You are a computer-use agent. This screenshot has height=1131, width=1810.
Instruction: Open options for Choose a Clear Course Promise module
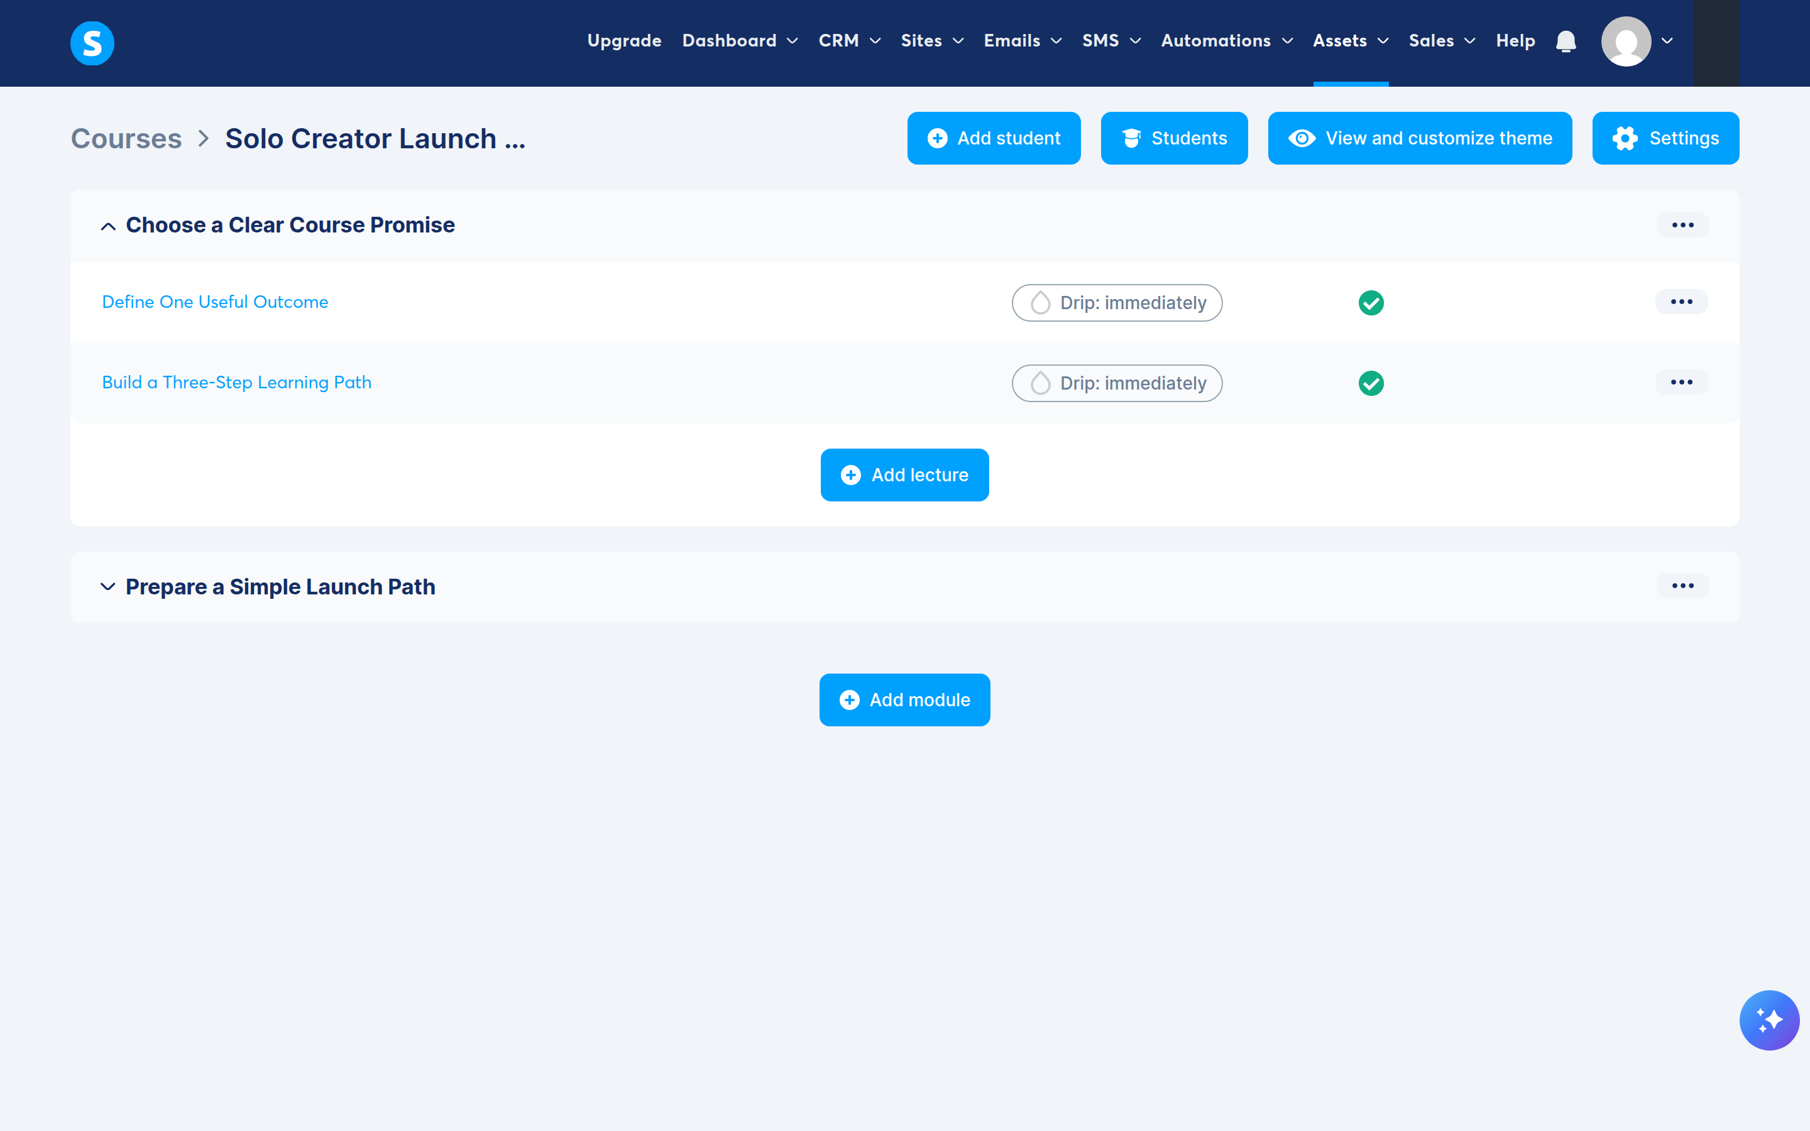tap(1682, 225)
